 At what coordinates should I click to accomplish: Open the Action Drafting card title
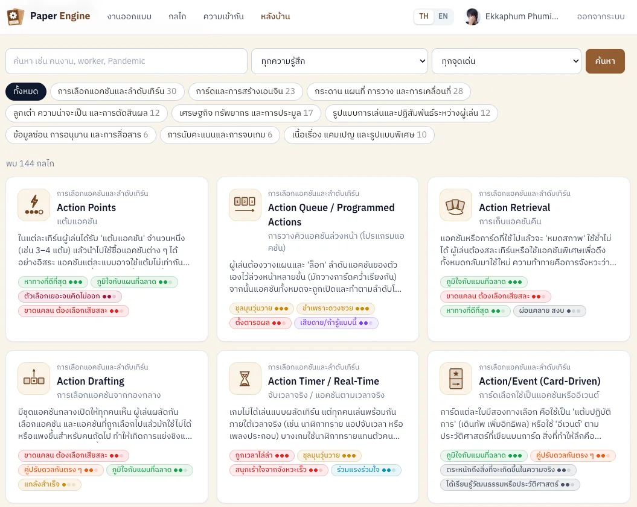[91, 381]
